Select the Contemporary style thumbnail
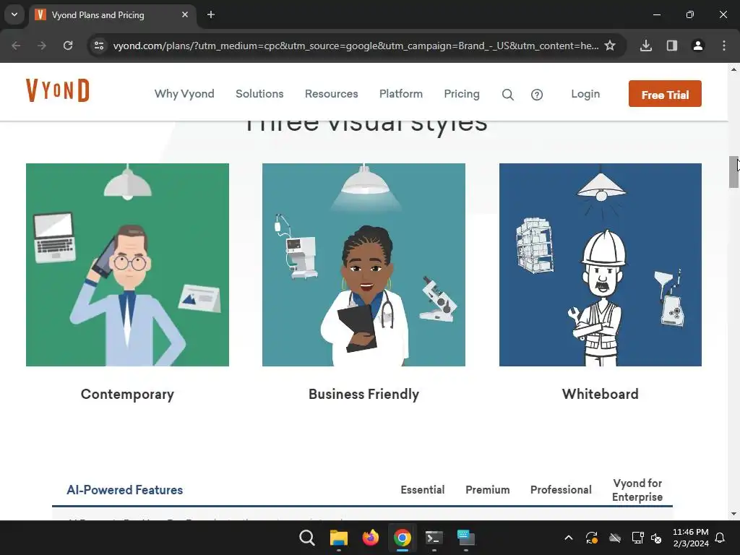 click(127, 264)
